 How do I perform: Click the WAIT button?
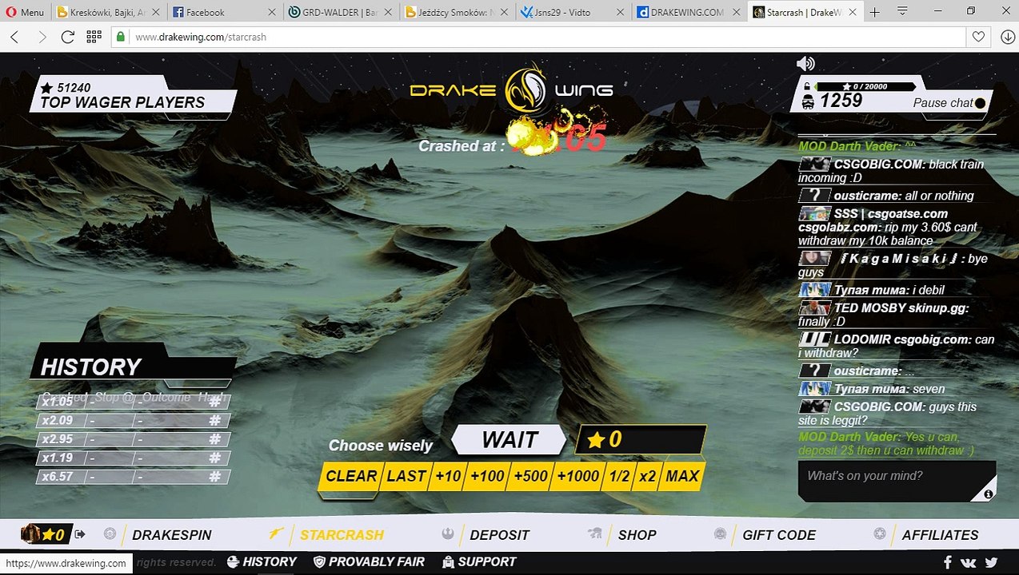[510, 439]
